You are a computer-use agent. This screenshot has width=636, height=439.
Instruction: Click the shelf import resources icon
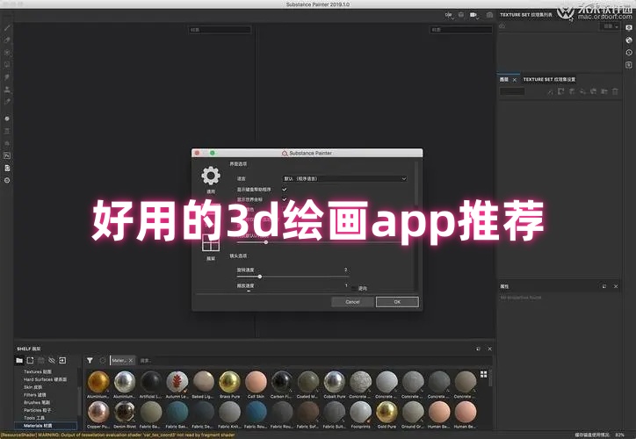click(62, 360)
